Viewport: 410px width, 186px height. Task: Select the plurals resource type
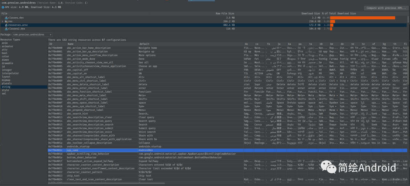(6, 84)
